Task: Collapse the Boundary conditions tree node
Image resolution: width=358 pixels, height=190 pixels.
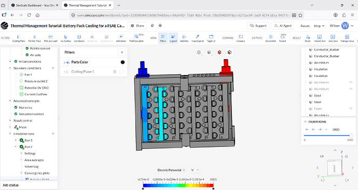Action: coord(10,68)
